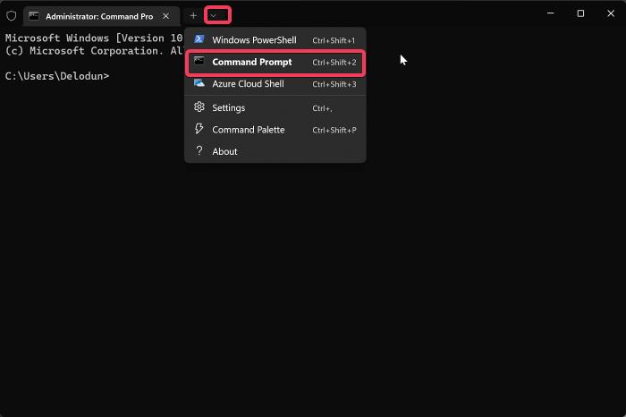Screen dimensions: 626x417
Task: Select the Administrator: Command Prompt tab
Action: coord(102,16)
